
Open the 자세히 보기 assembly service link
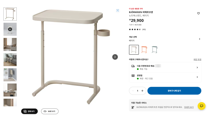(189, 107)
